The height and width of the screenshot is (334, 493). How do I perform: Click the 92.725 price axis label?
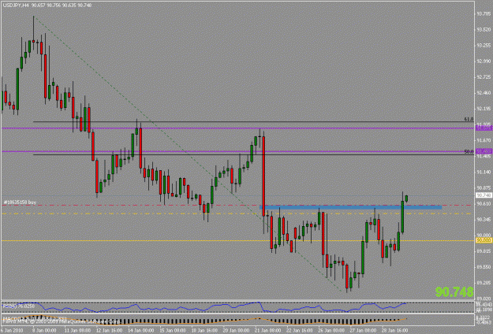(484, 77)
